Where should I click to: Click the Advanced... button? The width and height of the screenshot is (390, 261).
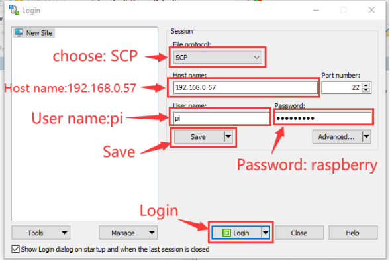click(337, 137)
